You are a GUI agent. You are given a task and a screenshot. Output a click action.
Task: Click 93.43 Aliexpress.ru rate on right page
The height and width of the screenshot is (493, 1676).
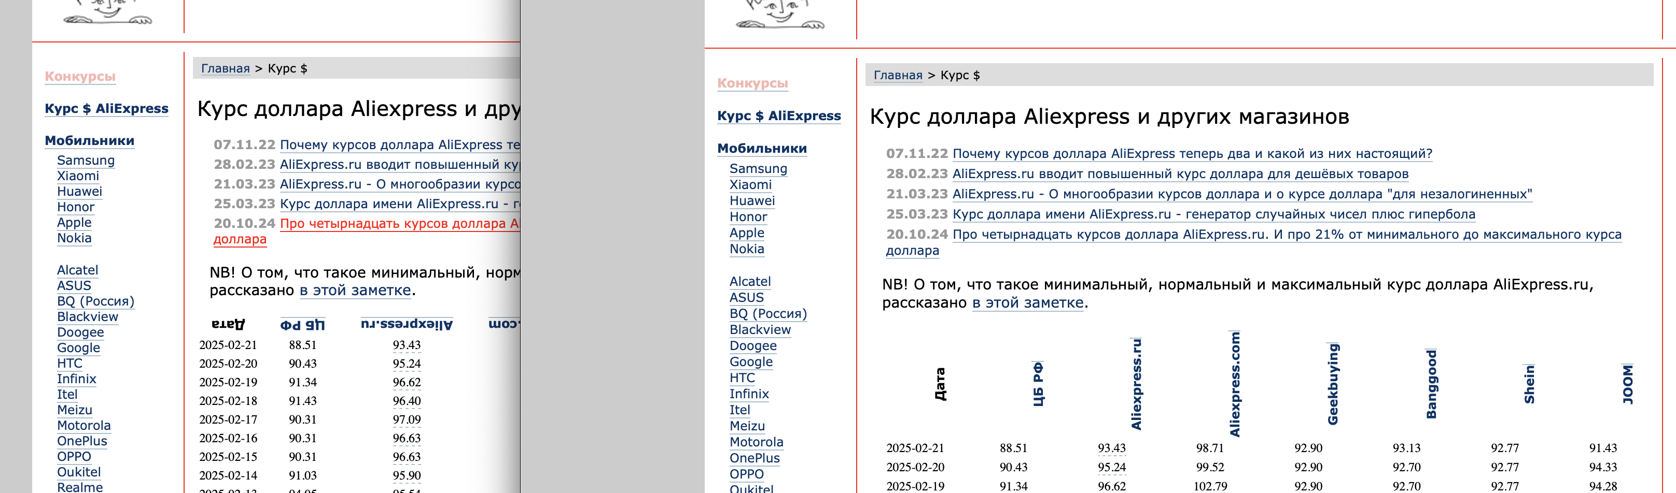(1111, 447)
